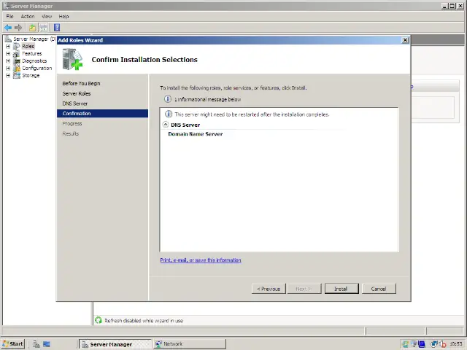Click the Features tree icon

click(17, 53)
